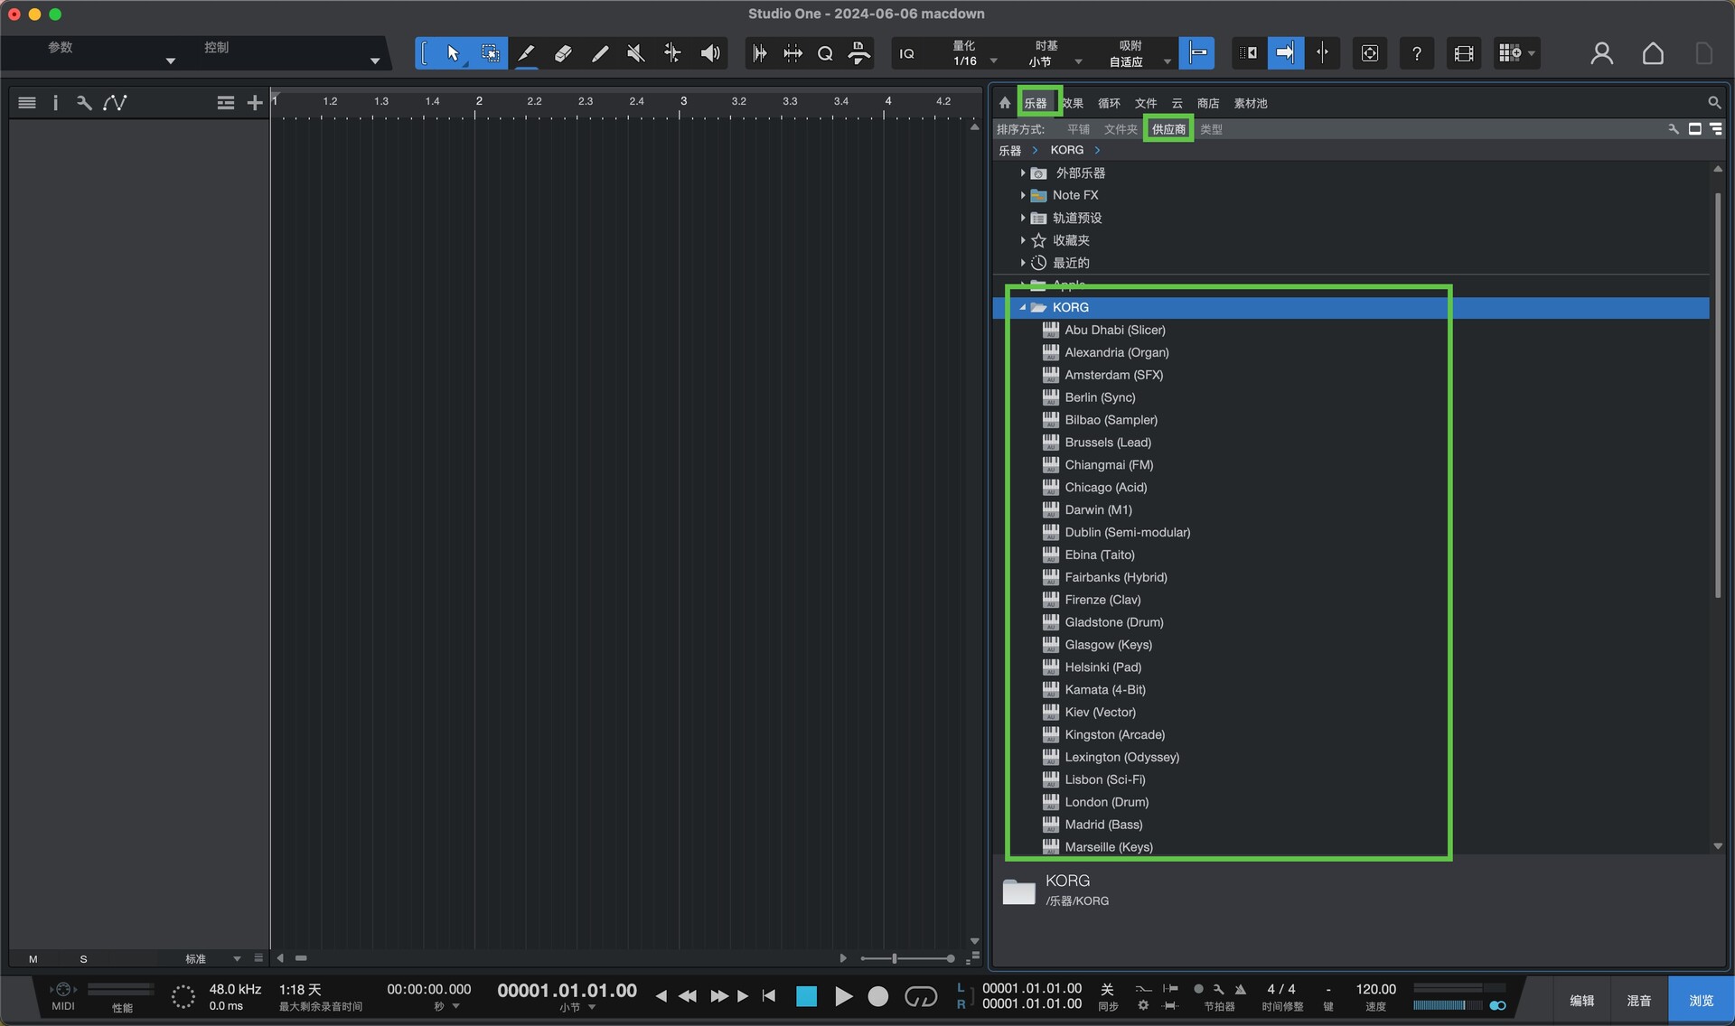Expand the Note FX folder
Viewport: 1735px width, 1026px height.
click(x=1023, y=195)
